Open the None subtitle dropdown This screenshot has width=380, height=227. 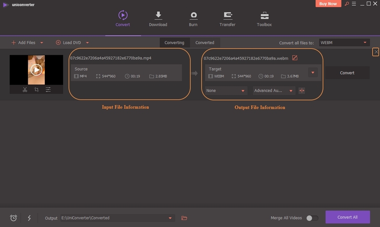click(x=226, y=91)
